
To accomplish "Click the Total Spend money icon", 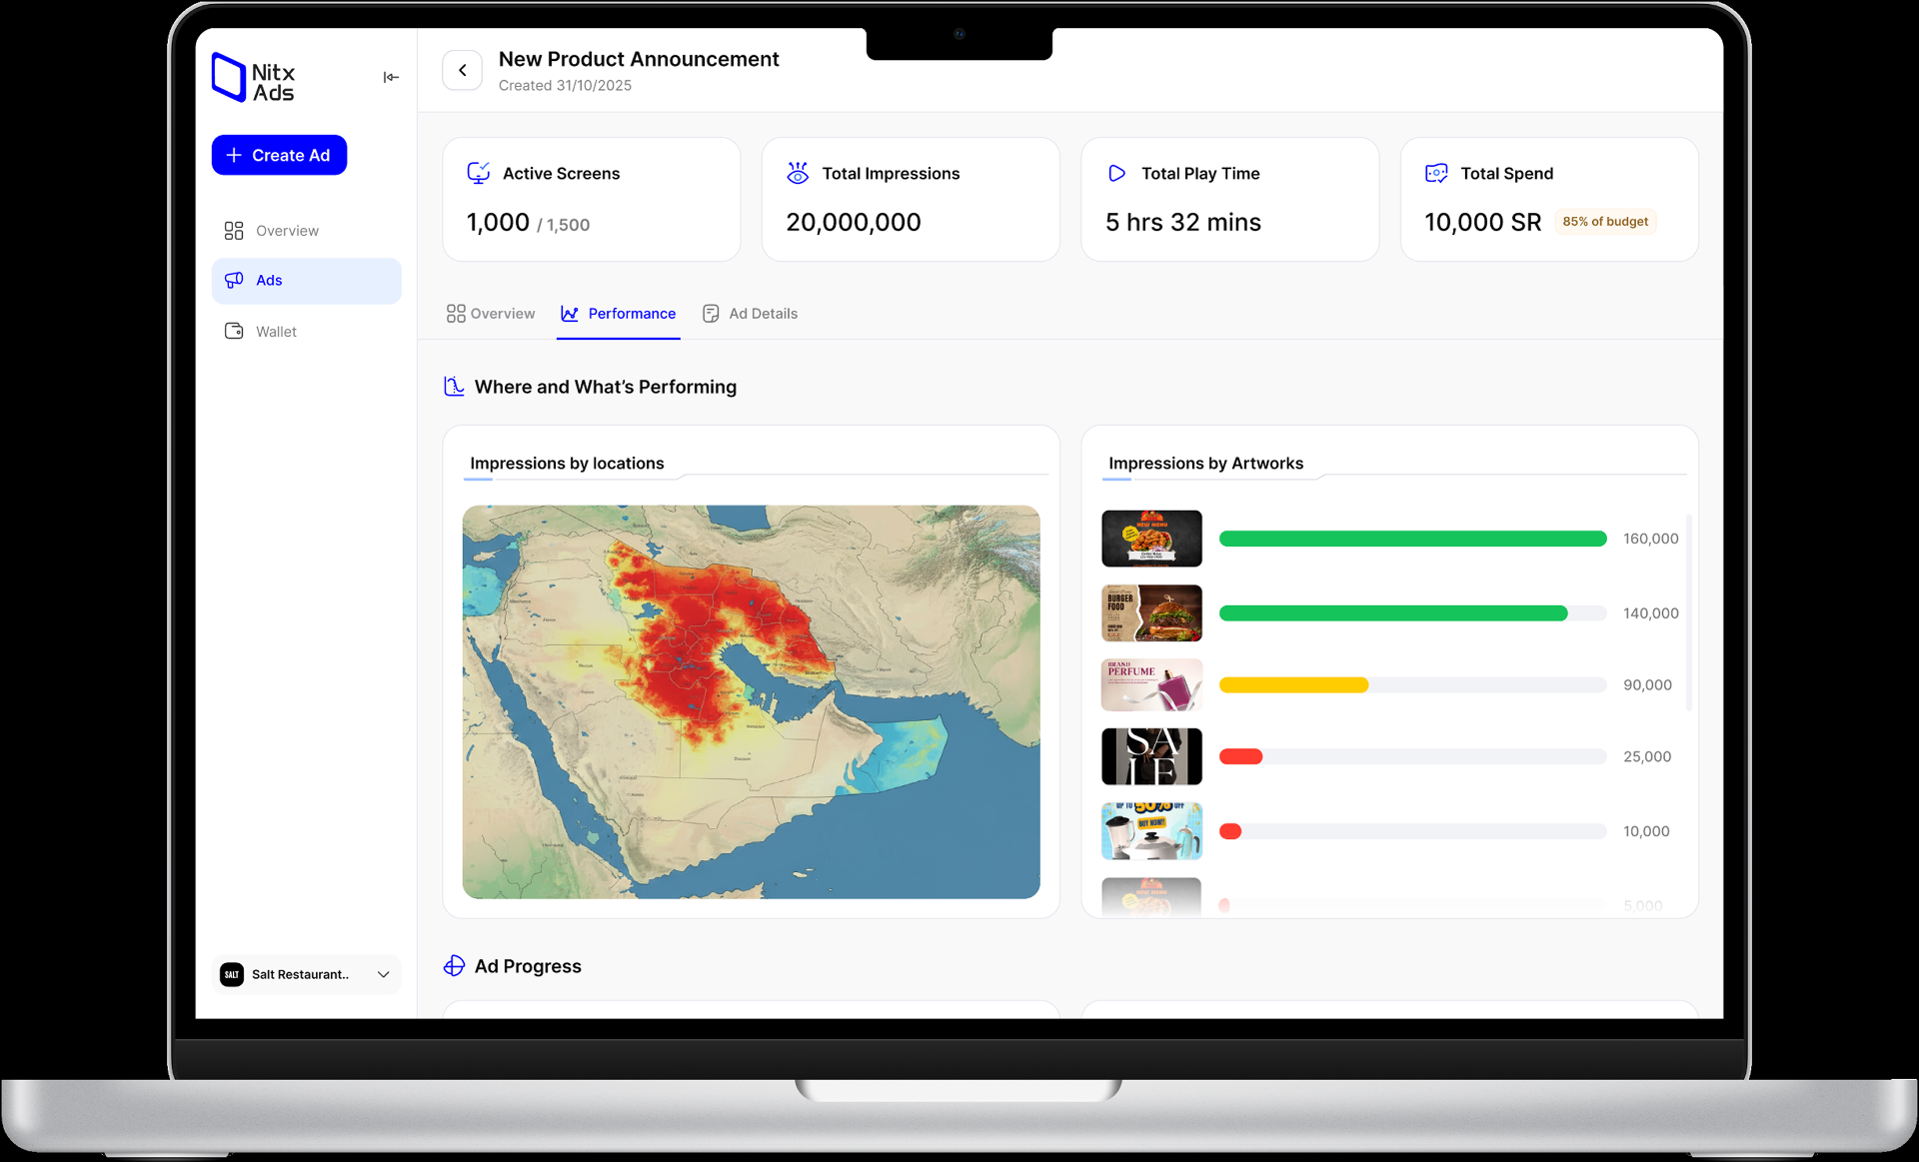I will 1436,173.
